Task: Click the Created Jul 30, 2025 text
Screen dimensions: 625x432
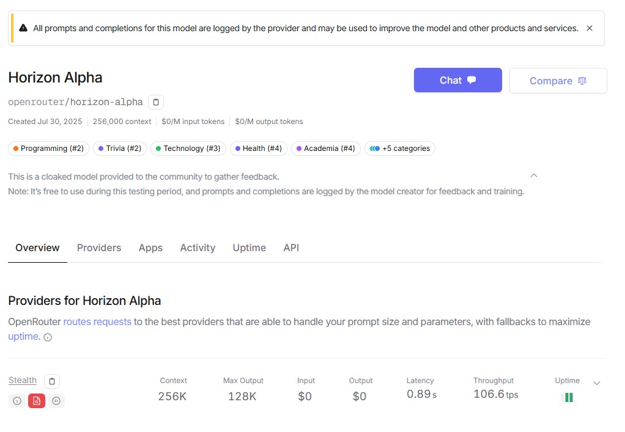Action: [x=45, y=122]
